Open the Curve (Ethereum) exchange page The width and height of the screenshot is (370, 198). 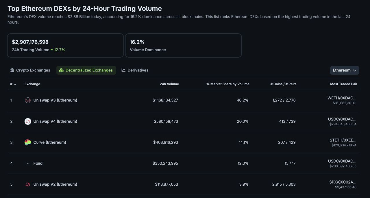click(50, 142)
